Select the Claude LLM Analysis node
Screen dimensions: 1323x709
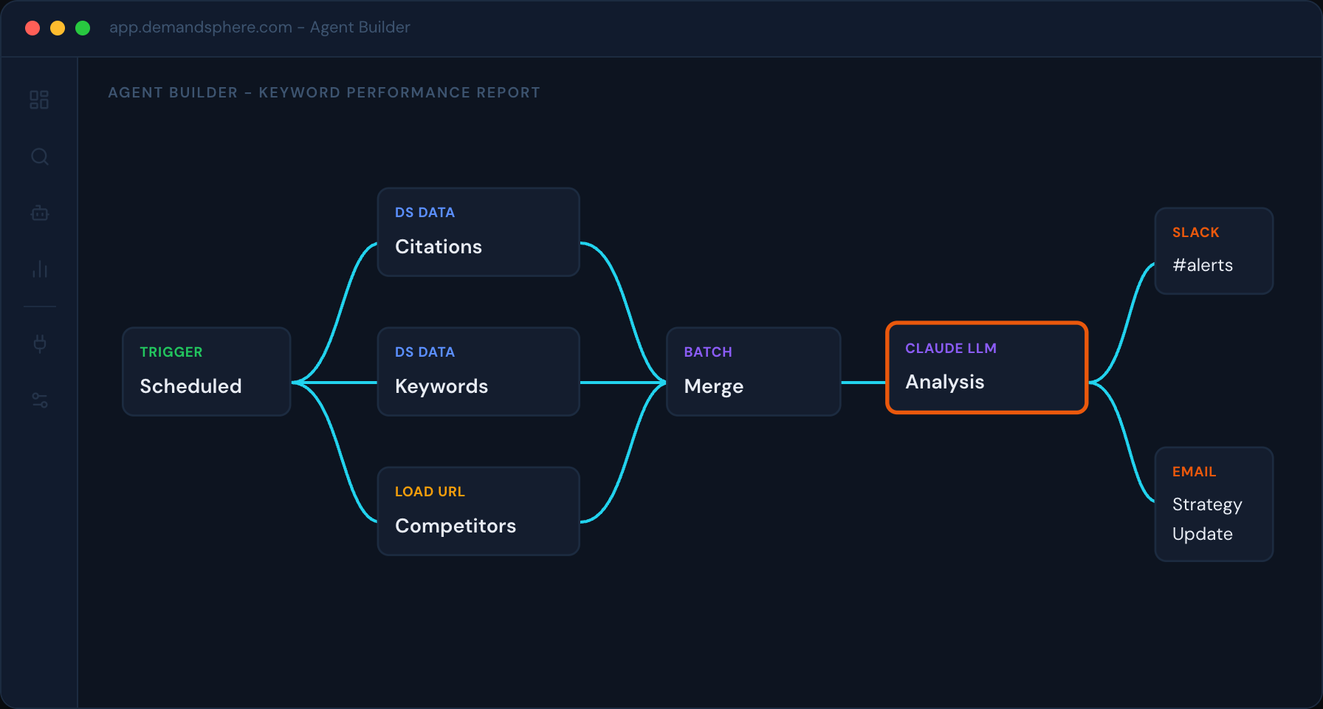(986, 367)
